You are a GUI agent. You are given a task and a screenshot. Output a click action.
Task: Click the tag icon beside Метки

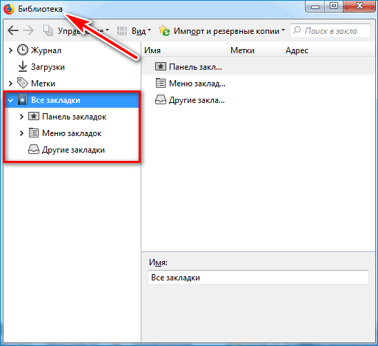(x=23, y=83)
